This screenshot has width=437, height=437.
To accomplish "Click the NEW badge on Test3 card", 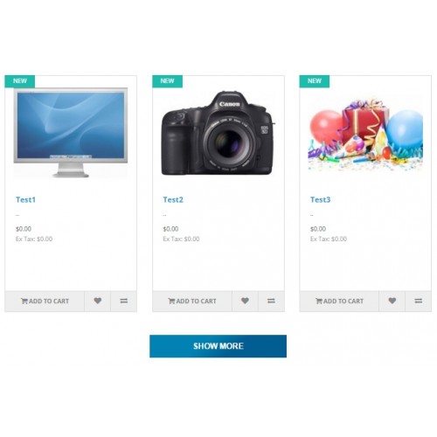I will point(315,81).
